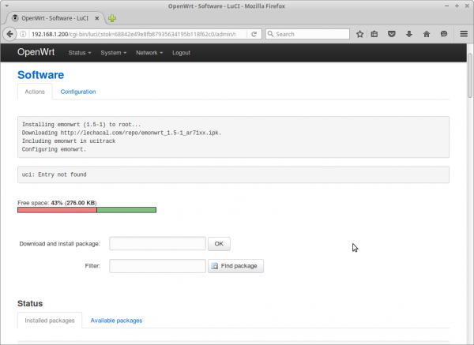Click the 'Including emonwrt in ucitrack' line

(69, 141)
